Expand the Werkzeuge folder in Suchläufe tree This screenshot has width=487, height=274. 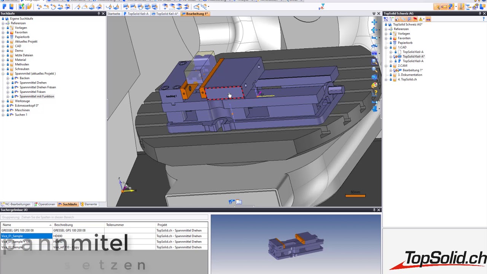point(3,101)
